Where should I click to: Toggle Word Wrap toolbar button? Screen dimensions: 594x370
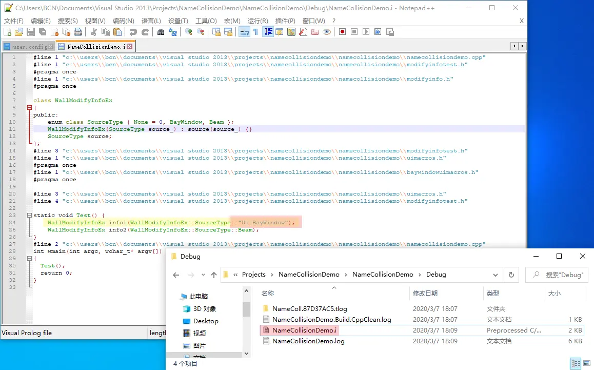point(244,32)
